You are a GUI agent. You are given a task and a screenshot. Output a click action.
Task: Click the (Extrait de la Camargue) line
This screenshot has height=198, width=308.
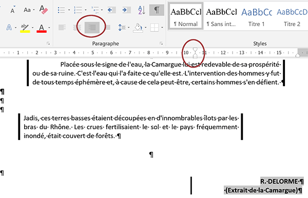coord(263,190)
